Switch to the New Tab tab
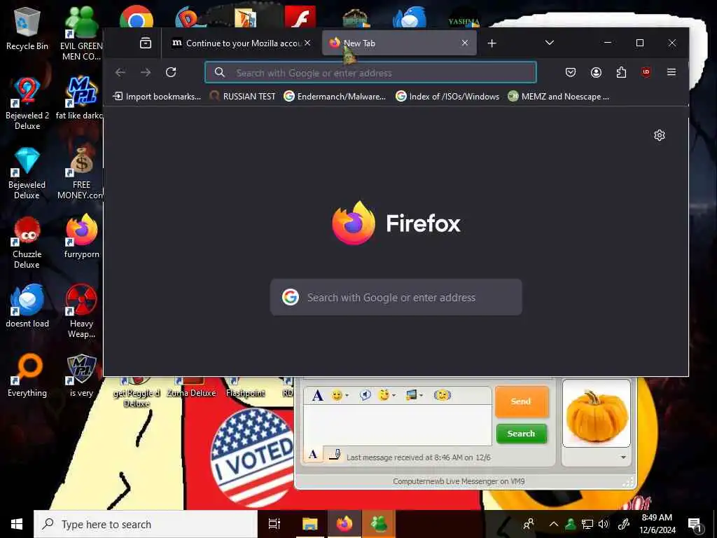Image resolution: width=717 pixels, height=538 pixels. click(x=399, y=43)
